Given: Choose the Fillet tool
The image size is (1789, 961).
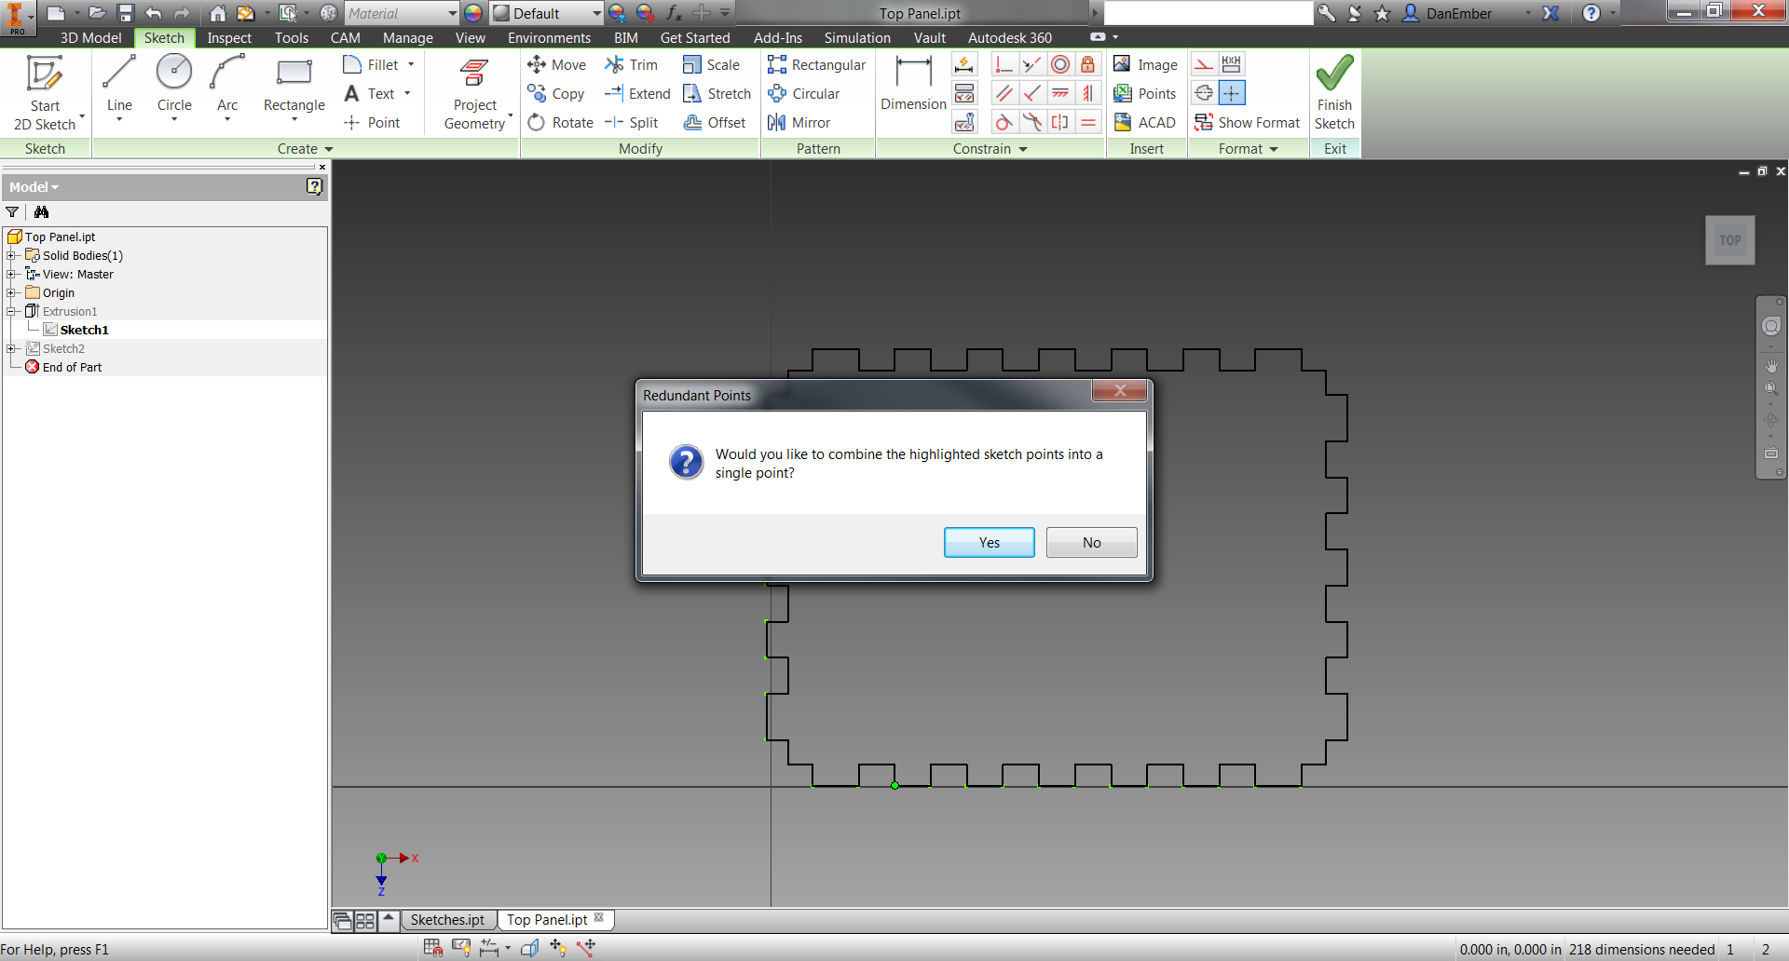Looking at the screenshot, I should (373, 64).
